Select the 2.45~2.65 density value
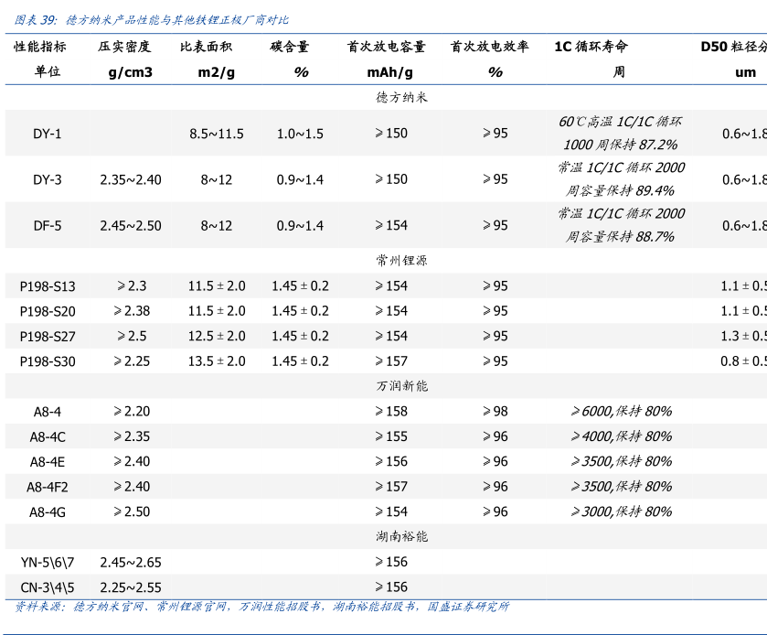 coord(131,563)
